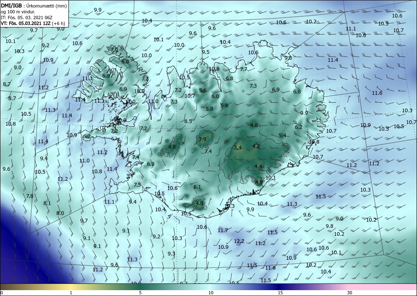The width and height of the screenshot is (417, 296).
Task: Click the map value "11.7"
Action: (x=223, y=230)
